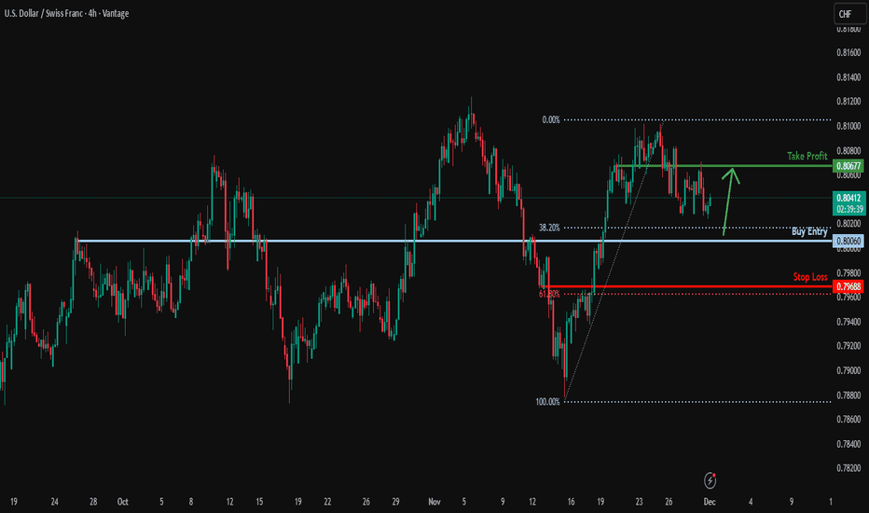Click the blue 0.80060 price tag
Screen dimensions: 869x513
click(848, 241)
